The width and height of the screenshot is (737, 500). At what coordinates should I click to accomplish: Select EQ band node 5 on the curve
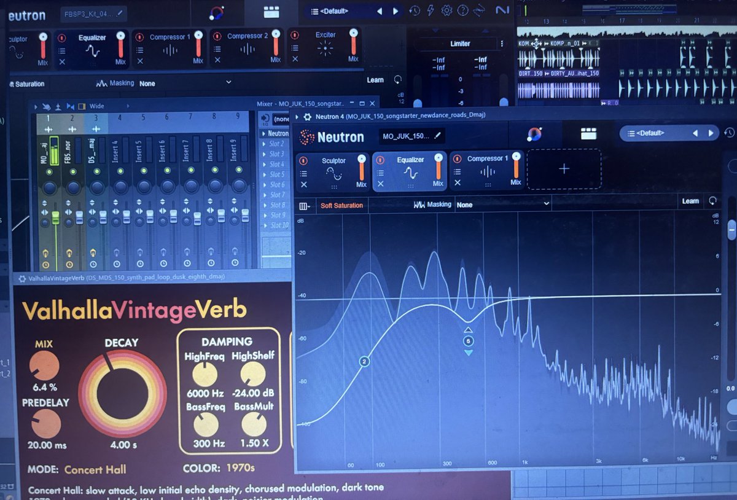click(469, 340)
